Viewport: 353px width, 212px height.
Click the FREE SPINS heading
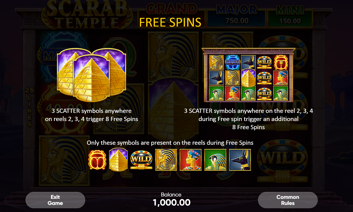(170, 22)
